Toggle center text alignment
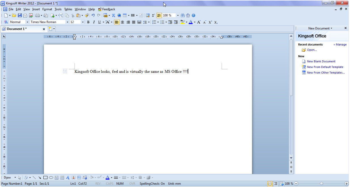350x187 pixels. (123, 22)
